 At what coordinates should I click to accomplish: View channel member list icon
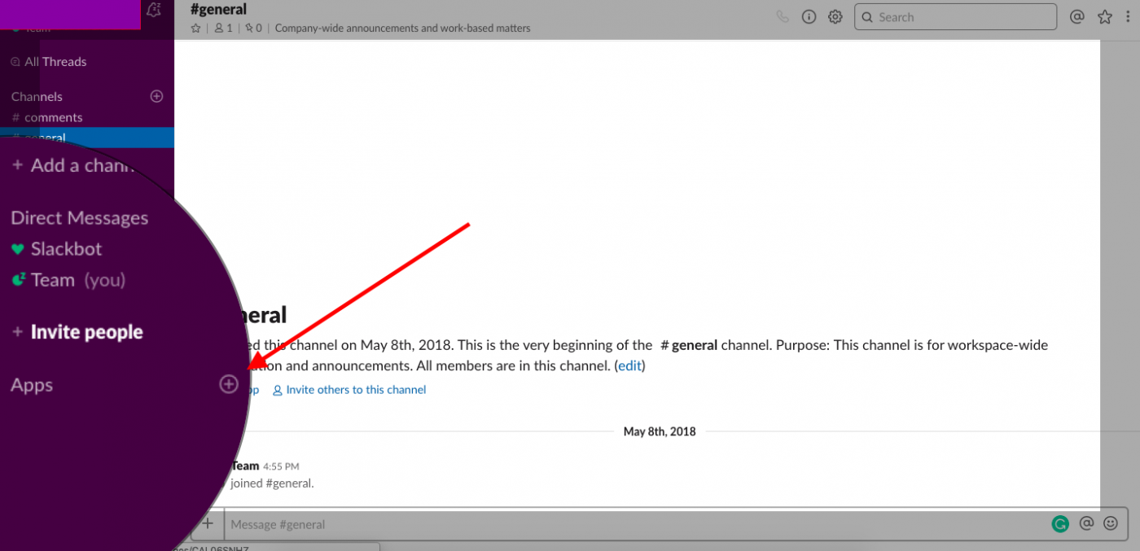221,27
